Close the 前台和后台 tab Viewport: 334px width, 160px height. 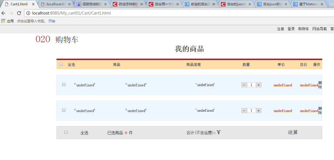point(214,4)
